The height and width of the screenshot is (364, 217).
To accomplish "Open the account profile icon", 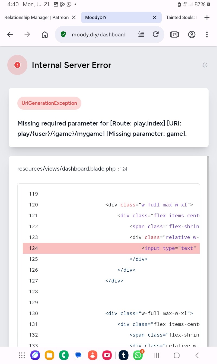I will pos(192,34).
